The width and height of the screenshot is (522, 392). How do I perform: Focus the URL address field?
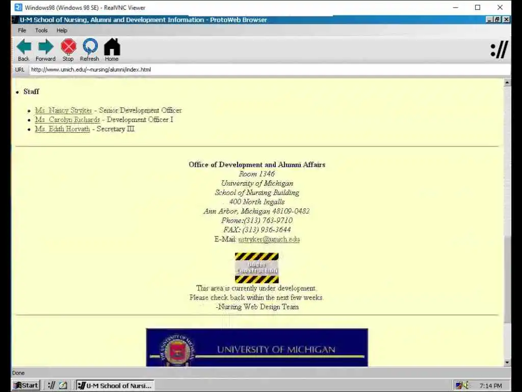(x=270, y=69)
